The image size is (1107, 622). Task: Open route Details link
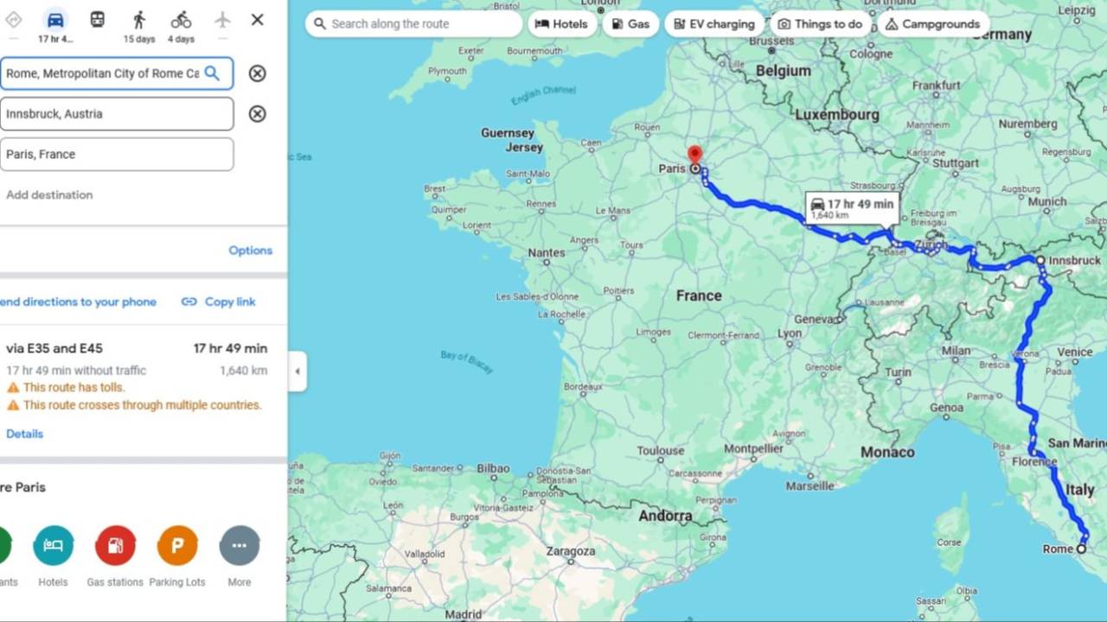click(24, 434)
